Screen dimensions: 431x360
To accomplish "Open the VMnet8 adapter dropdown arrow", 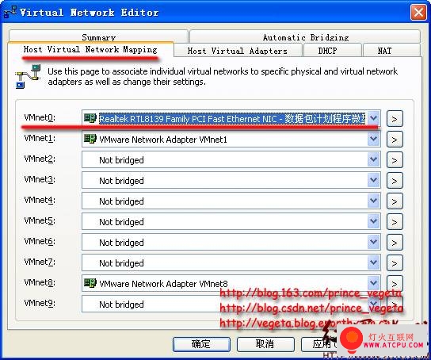I will (x=373, y=283).
